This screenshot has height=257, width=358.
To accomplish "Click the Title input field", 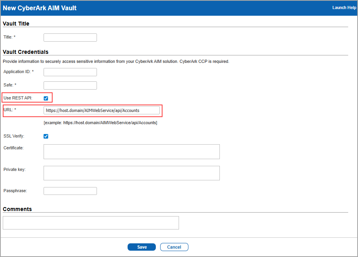I will [x=70, y=37].
